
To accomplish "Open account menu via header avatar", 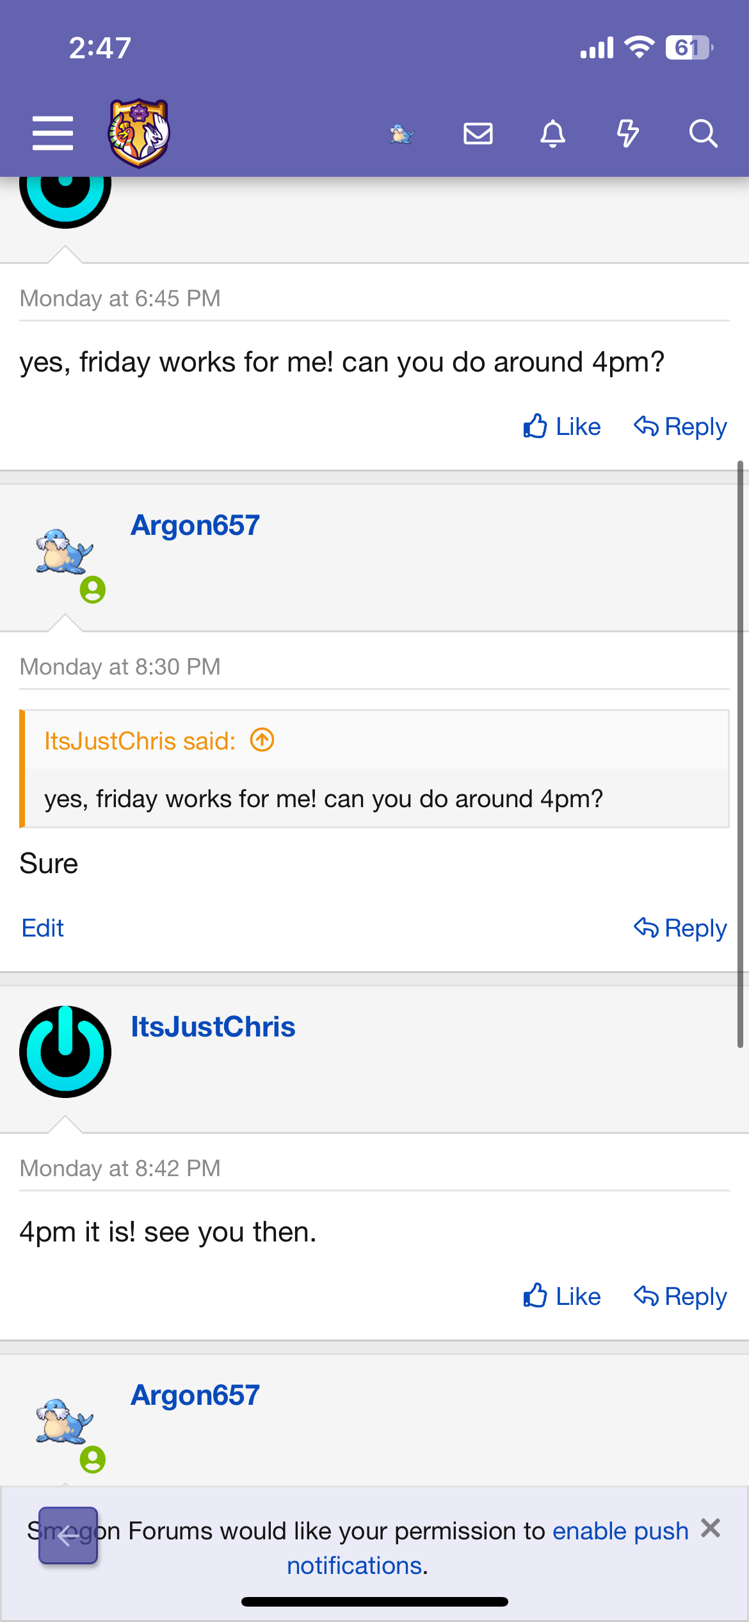I will 402,134.
